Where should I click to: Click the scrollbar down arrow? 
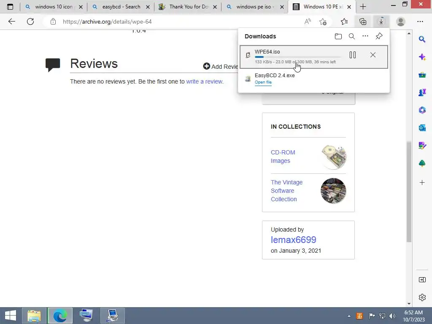point(409,304)
